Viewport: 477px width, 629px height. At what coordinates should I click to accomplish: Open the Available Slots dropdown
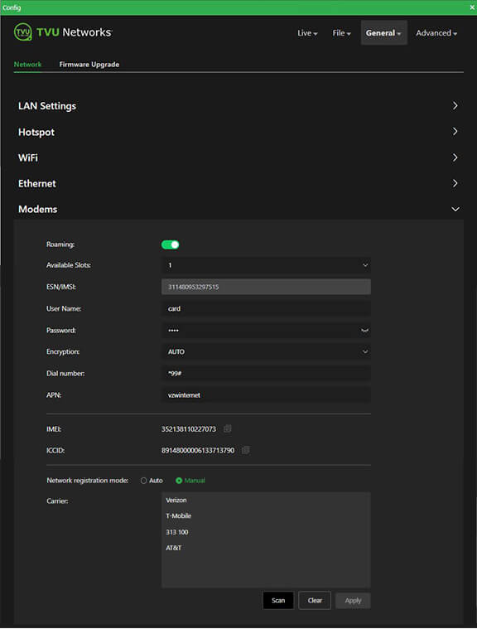click(266, 265)
